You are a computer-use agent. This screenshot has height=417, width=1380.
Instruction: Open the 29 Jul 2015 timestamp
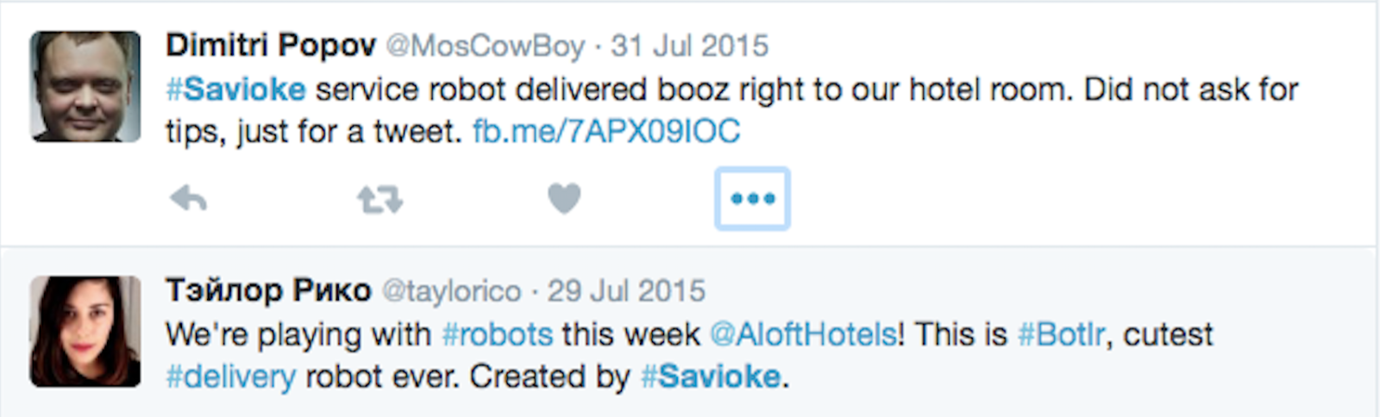626,291
